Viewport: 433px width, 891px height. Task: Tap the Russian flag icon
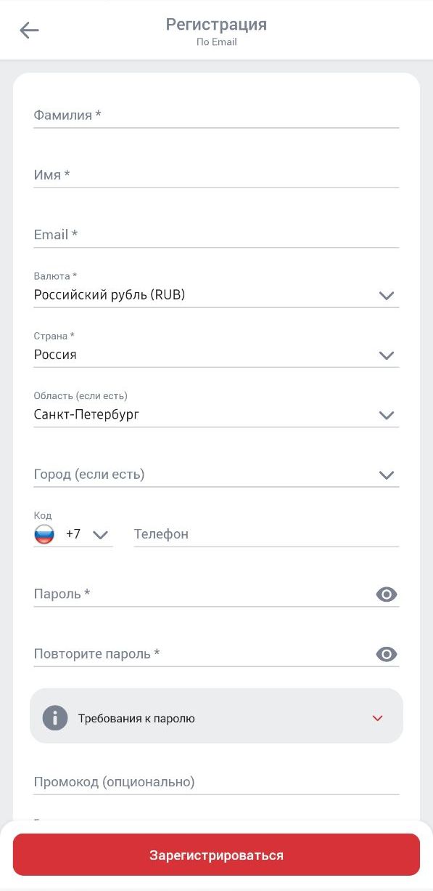click(x=44, y=534)
